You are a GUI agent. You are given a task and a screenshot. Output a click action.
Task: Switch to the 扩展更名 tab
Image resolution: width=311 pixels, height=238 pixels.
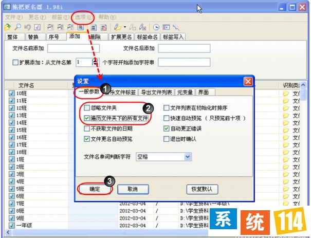coord(121,37)
